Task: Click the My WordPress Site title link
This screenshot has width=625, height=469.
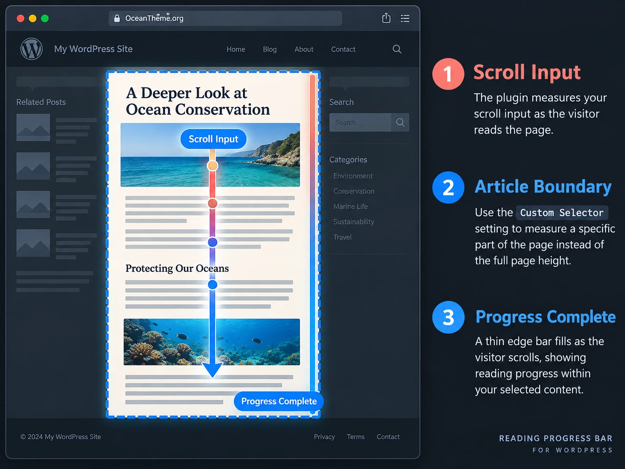Action: [93, 49]
